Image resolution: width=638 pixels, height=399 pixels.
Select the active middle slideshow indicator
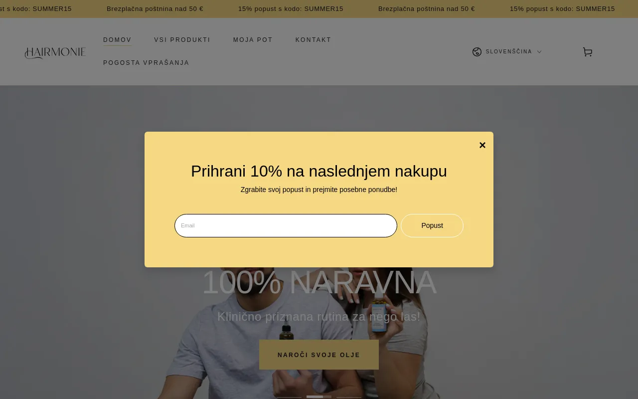[319, 397]
